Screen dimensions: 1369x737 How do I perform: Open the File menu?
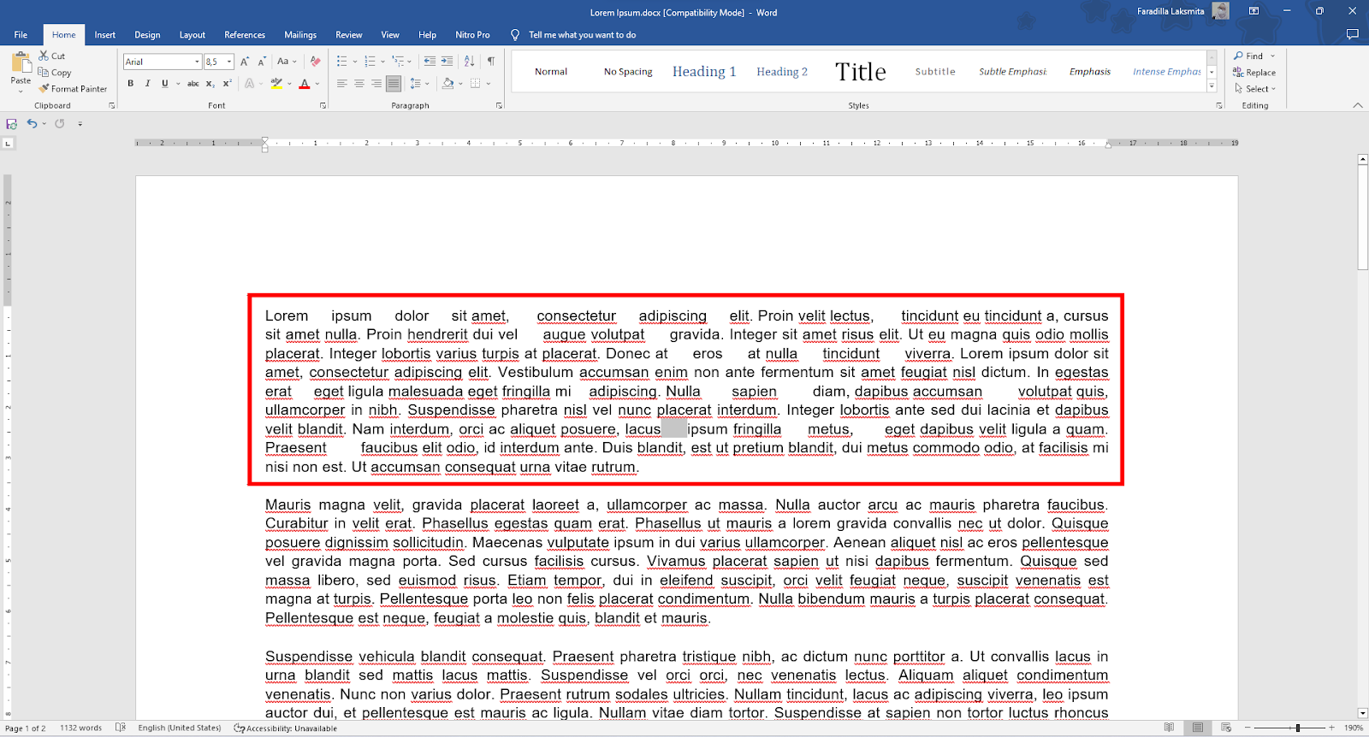(21, 35)
